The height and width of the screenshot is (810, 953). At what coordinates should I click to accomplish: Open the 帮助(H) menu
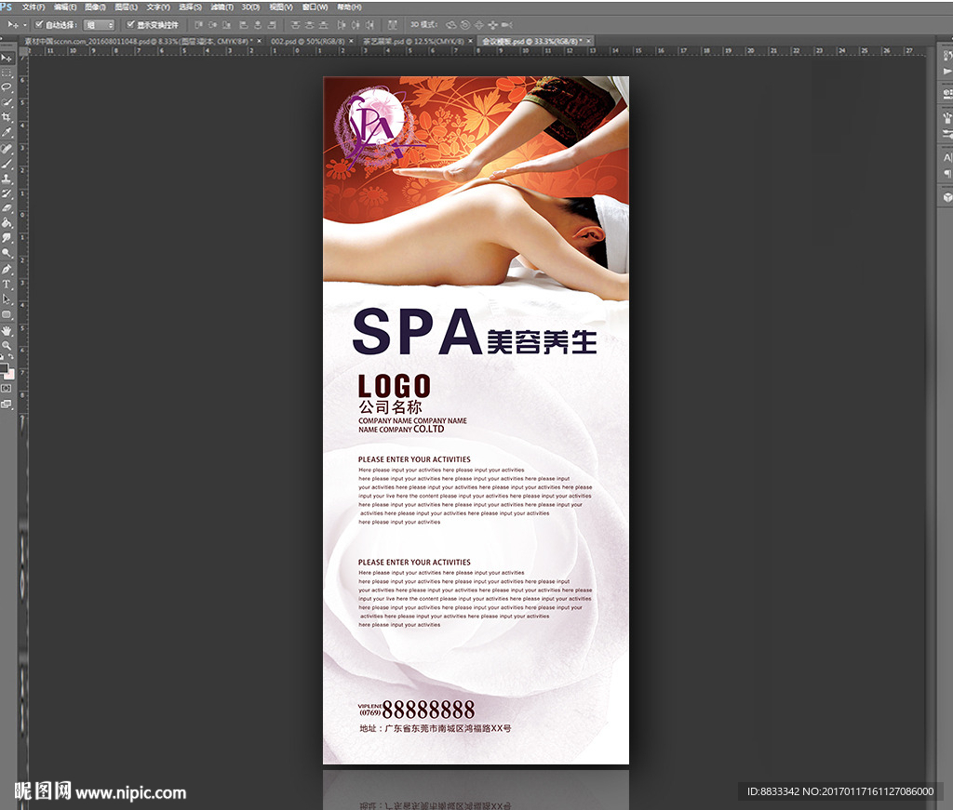click(350, 7)
